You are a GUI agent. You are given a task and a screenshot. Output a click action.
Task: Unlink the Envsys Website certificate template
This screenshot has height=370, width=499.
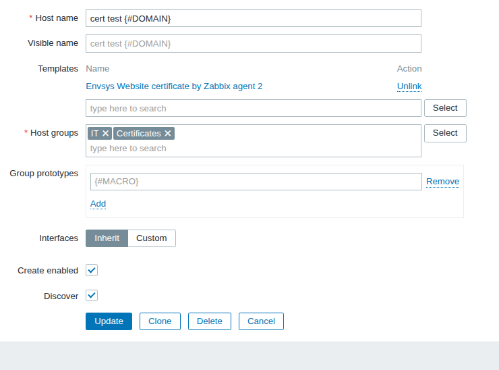click(x=409, y=86)
